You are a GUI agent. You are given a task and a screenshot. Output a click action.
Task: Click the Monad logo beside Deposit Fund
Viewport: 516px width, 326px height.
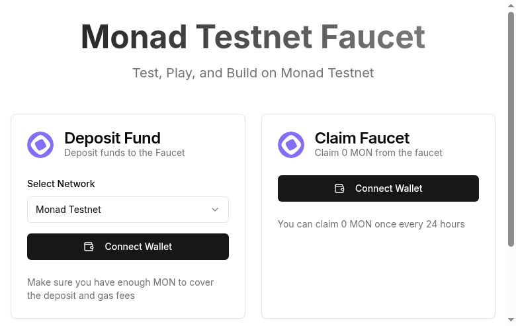coord(40,145)
